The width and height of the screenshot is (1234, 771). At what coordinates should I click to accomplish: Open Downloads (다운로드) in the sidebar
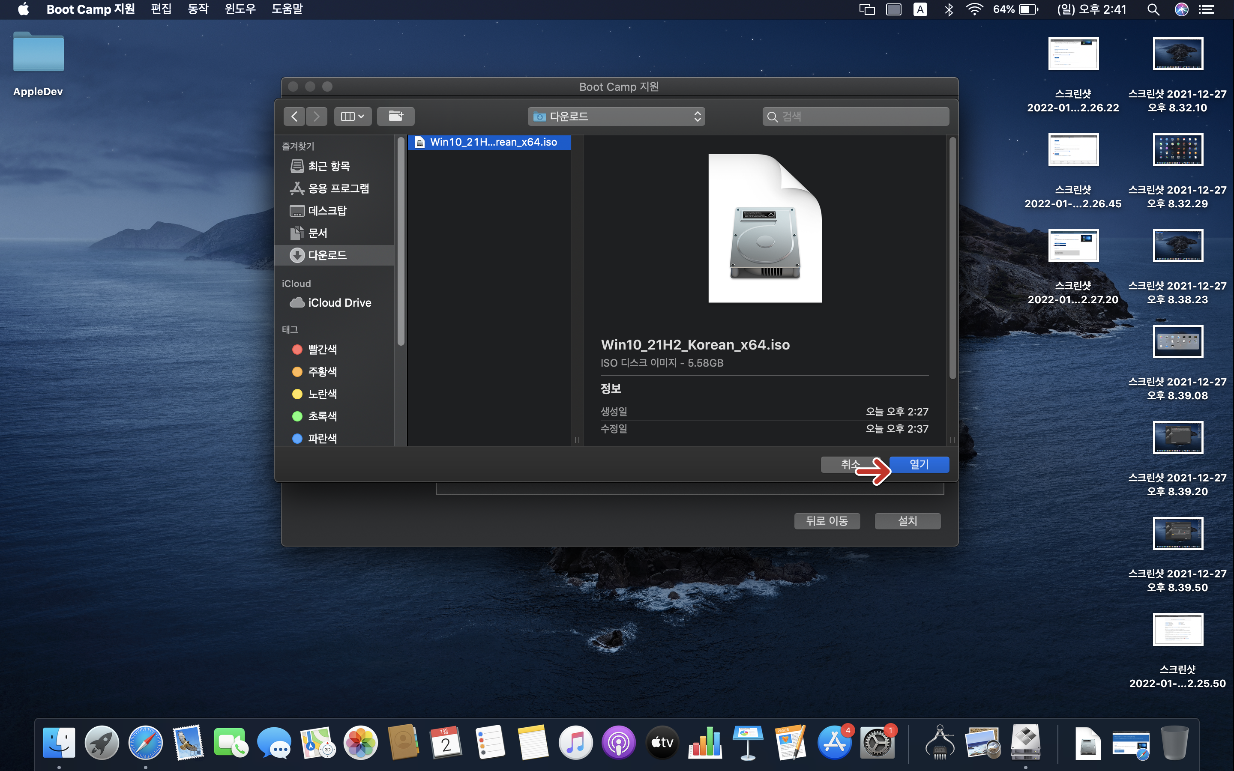coord(327,255)
